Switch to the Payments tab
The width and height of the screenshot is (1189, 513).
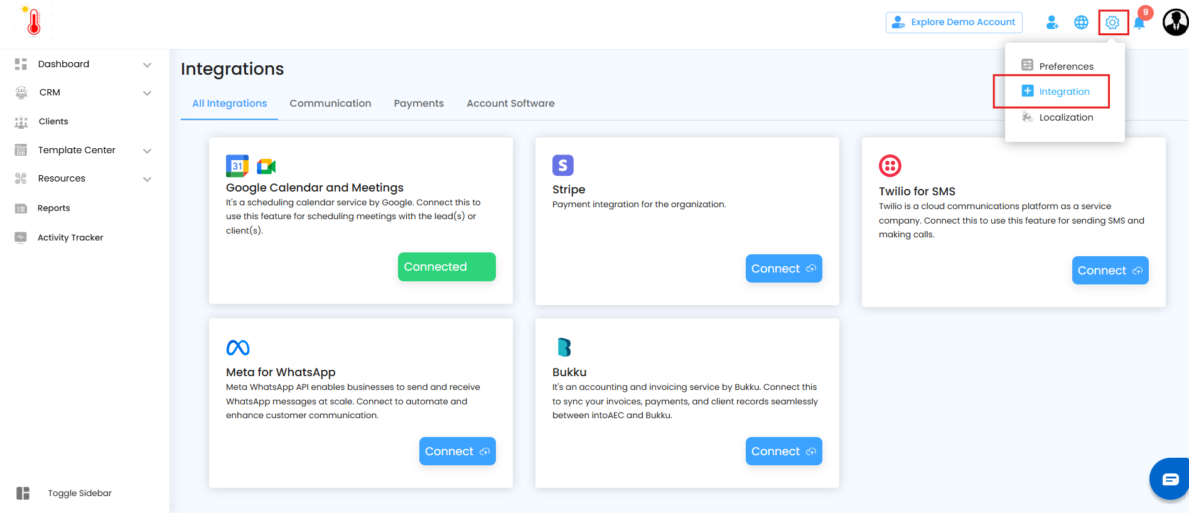[419, 104]
